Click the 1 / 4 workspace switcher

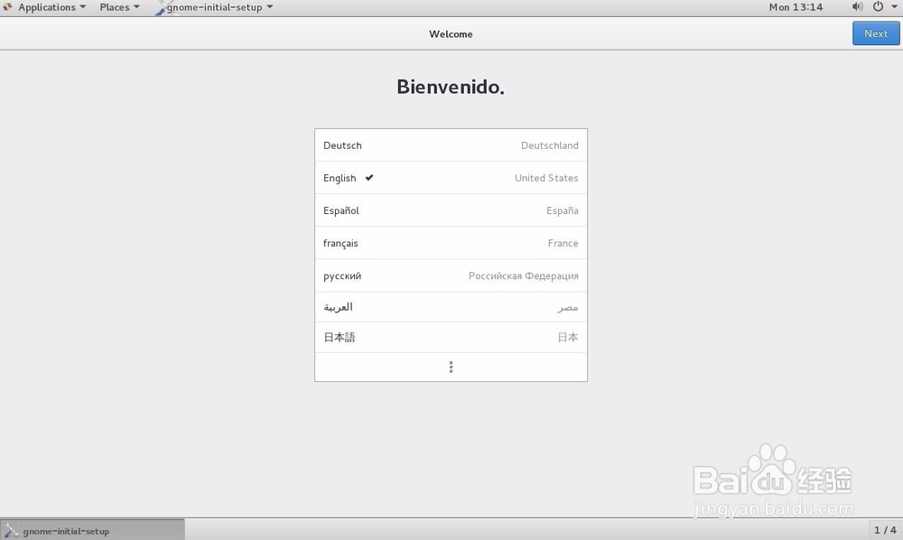click(885, 530)
